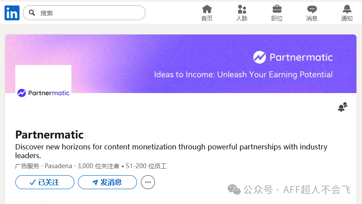The height and width of the screenshot is (204, 362).
Task: Click the LinkedIn logo icon
Action: pos(12,13)
